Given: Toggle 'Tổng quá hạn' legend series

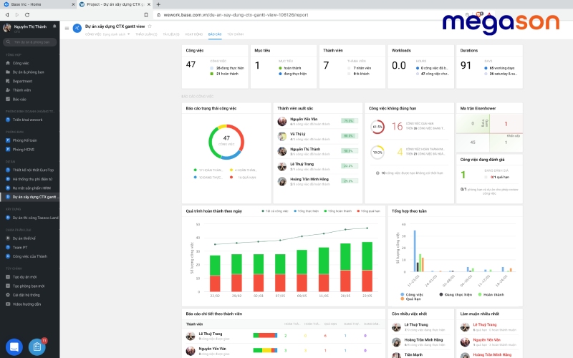Looking at the screenshot, I should [370, 211].
